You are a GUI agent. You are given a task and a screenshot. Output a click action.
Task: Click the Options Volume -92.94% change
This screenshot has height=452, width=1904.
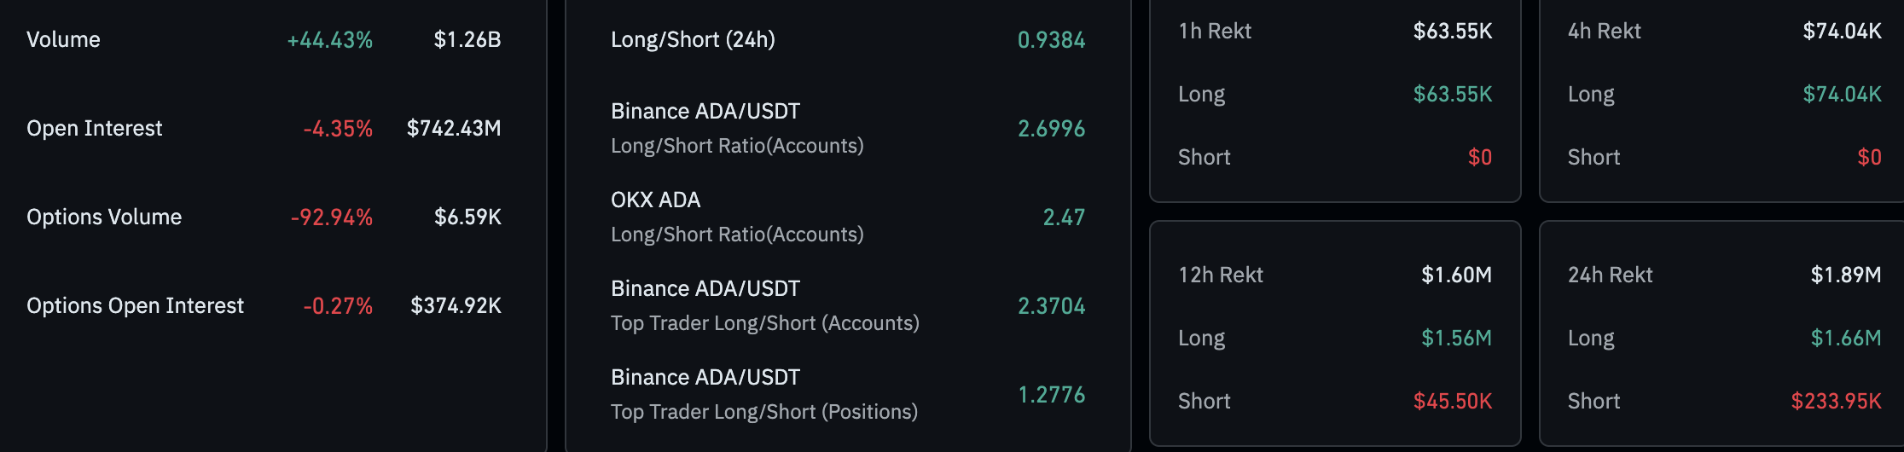331,217
